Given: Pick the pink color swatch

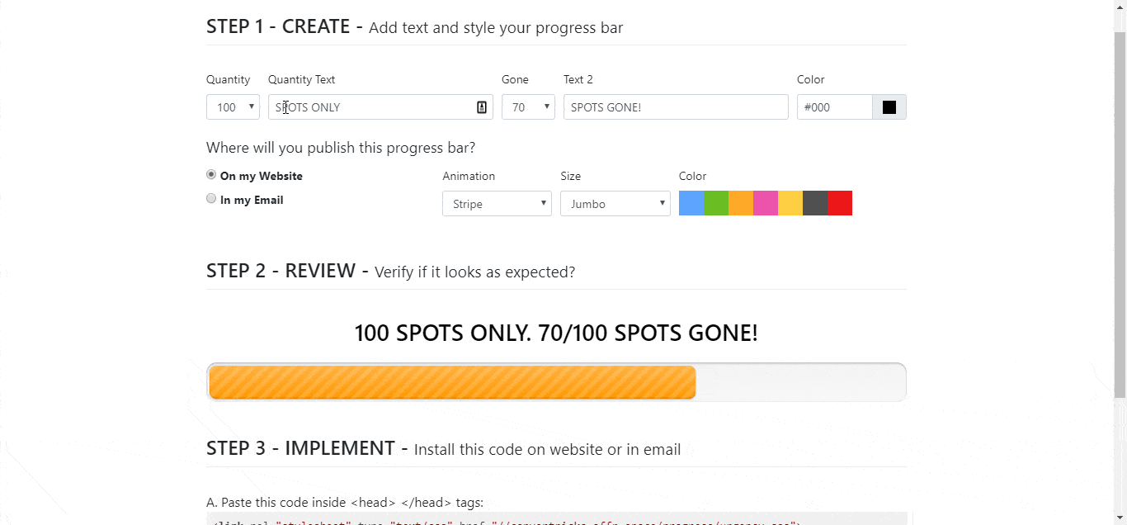Looking at the screenshot, I should click(x=766, y=203).
